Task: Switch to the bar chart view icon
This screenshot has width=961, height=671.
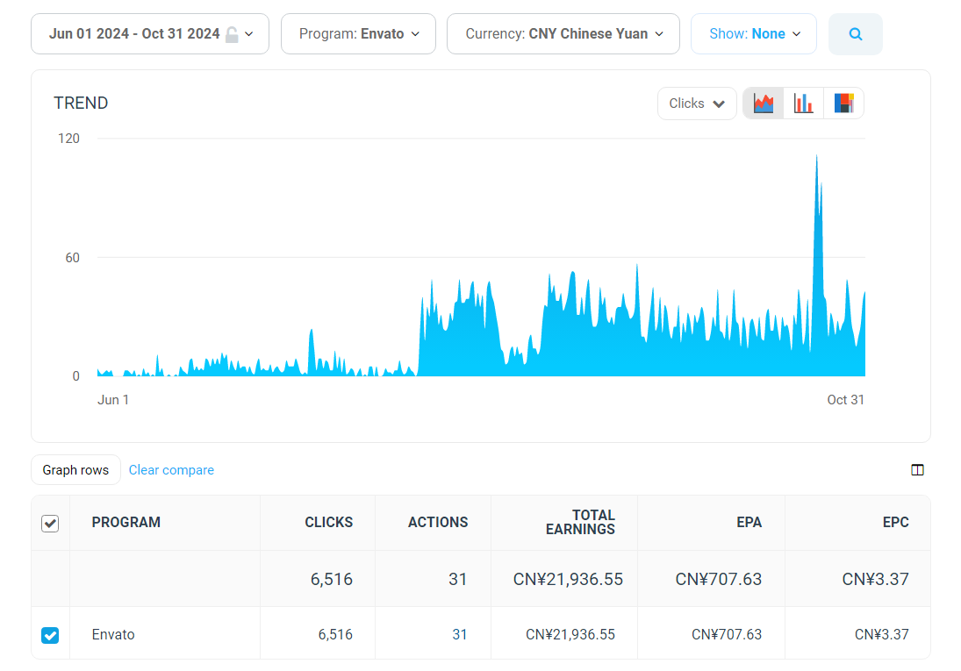Action: [803, 104]
